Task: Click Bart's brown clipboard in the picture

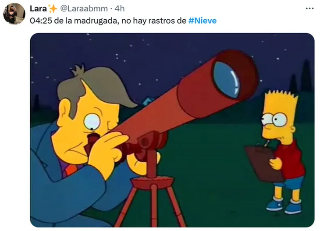Action: pyautogui.click(x=263, y=163)
